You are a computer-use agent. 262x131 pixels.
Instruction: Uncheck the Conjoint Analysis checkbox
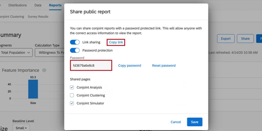[x=72, y=88]
